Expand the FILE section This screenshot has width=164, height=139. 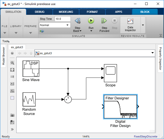coord(5,33)
